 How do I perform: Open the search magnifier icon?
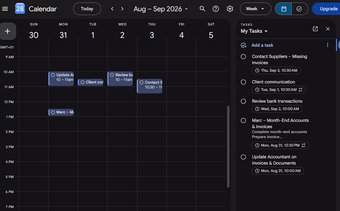(x=202, y=9)
